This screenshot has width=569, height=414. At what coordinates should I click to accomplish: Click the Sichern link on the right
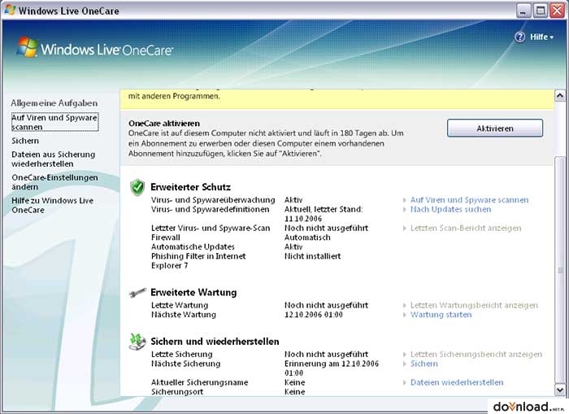(423, 364)
